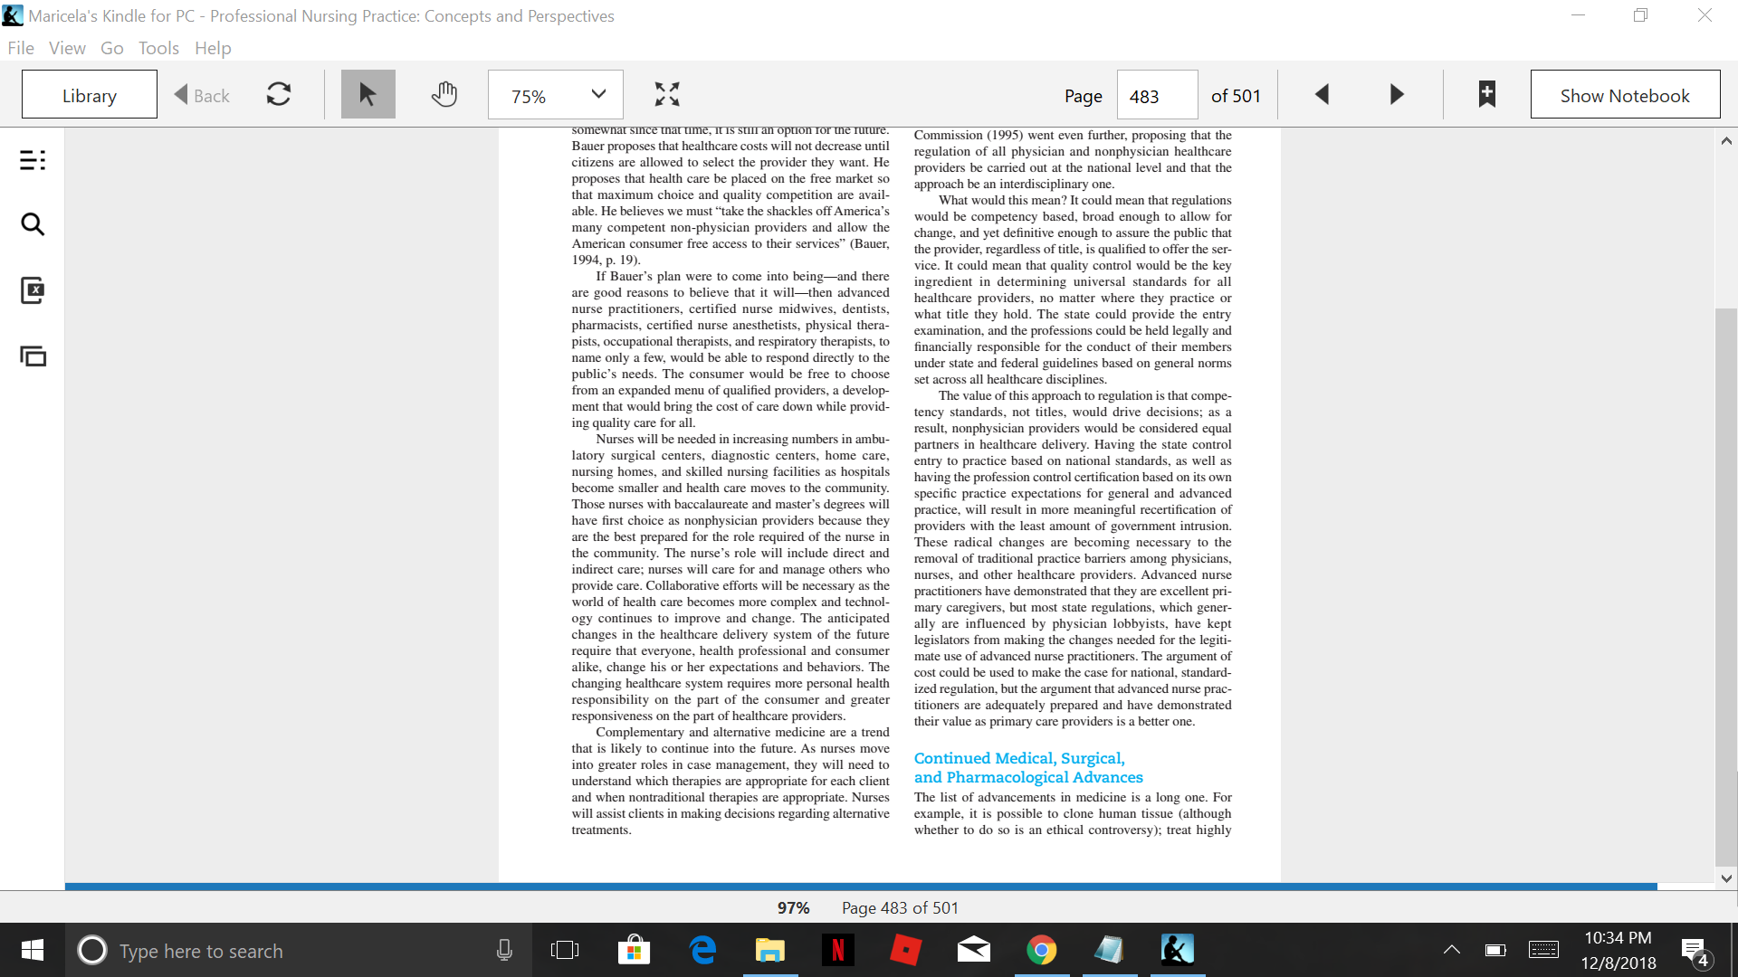This screenshot has width=1738, height=977.
Task: Click the blue reading progress bar
Action: [860, 887]
